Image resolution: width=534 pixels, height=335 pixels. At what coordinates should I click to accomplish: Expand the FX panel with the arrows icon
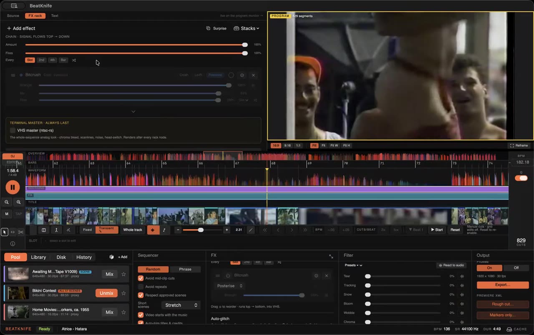point(331,257)
